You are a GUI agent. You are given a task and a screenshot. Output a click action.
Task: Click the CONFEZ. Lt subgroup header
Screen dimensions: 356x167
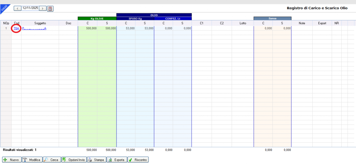coord(173,19)
